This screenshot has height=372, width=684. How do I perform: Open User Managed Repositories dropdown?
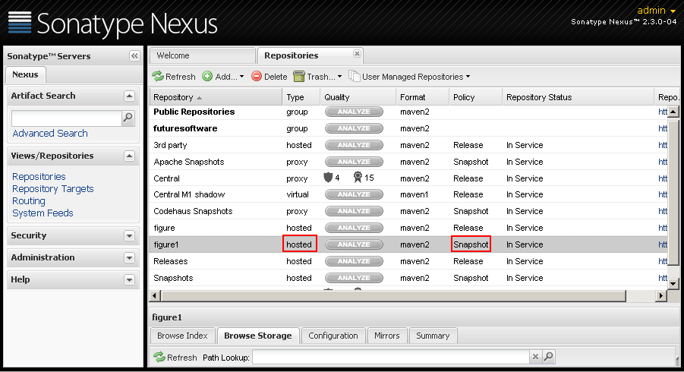410,77
